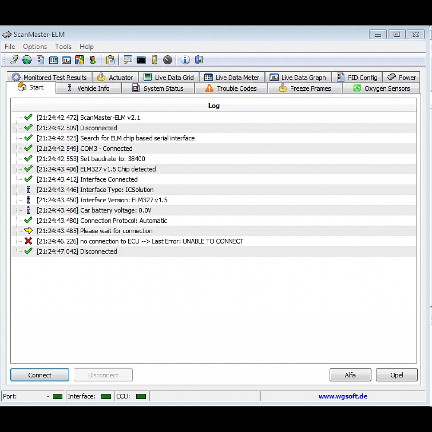Open the Tools menu
Image resolution: width=432 pixels, height=432 pixels.
coord(63,47)
